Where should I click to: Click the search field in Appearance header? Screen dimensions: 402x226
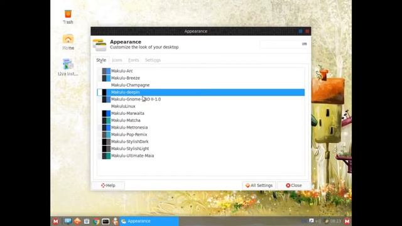point(283,44)
